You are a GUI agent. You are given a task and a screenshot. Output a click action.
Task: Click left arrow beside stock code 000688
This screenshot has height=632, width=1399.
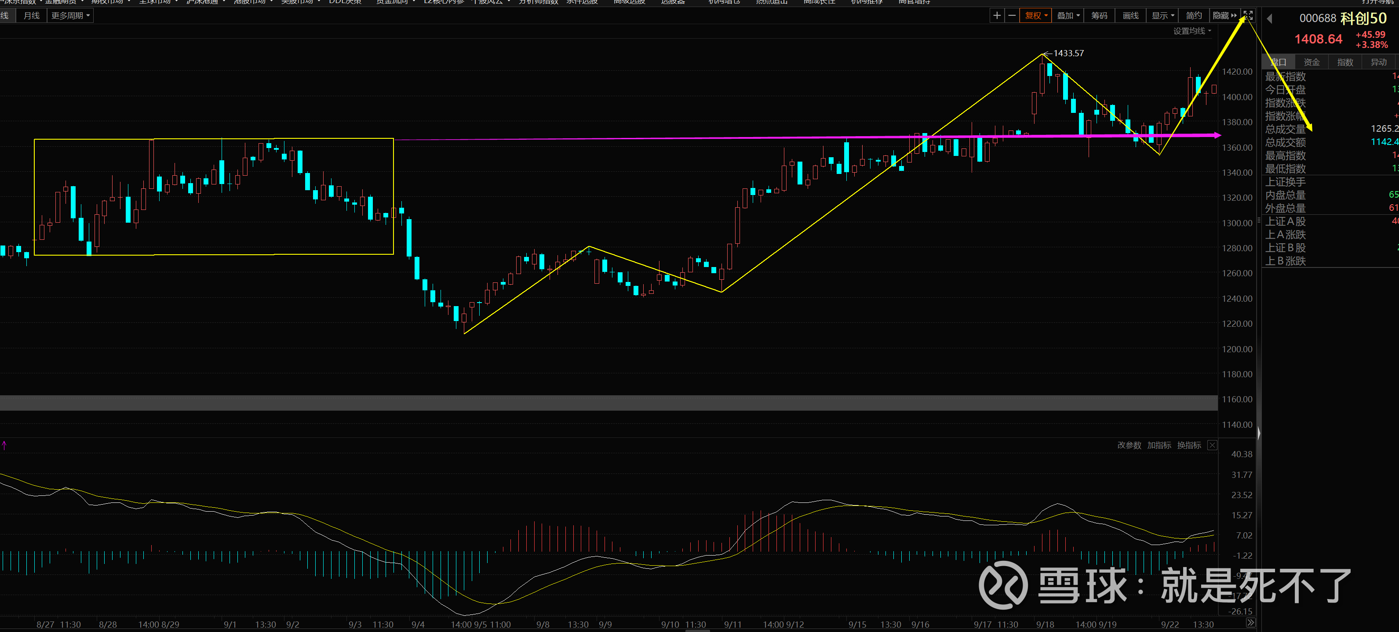(1269, 19)
